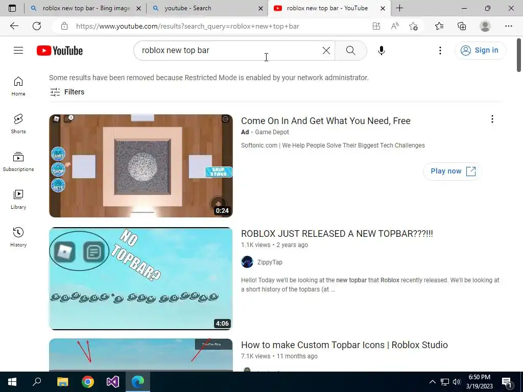
Task: Click the Edge taskbar icon
Action: tap(138, 382)
